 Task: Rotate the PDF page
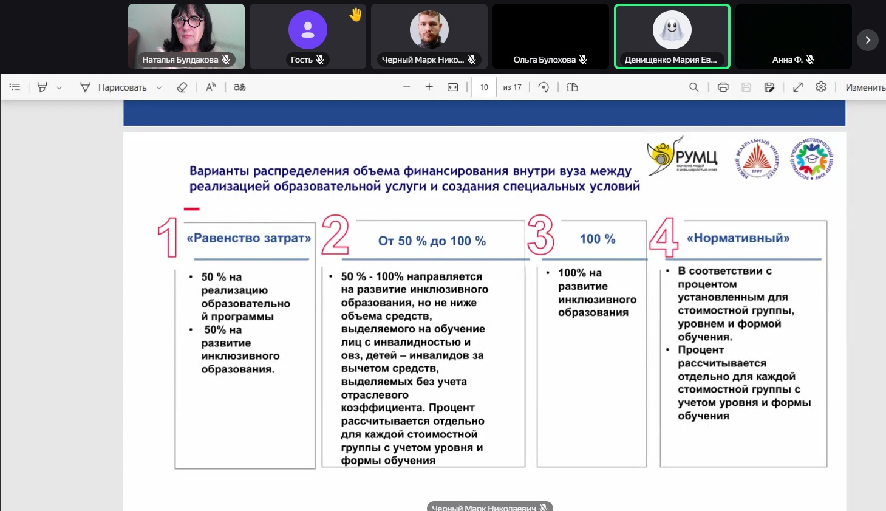pos(544,87)
